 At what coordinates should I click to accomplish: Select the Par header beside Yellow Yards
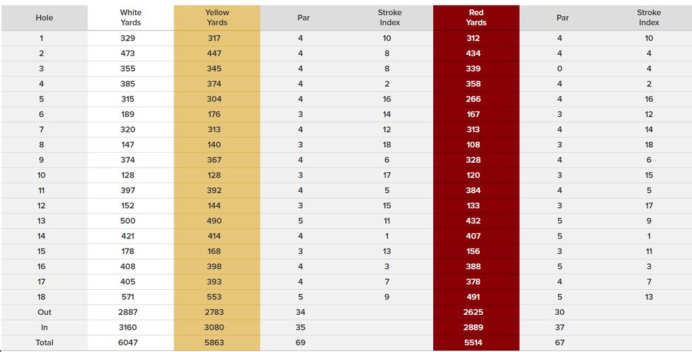click(x=303, y=18)
